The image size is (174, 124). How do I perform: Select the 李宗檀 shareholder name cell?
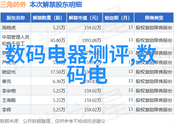click(x=9, y=91)
